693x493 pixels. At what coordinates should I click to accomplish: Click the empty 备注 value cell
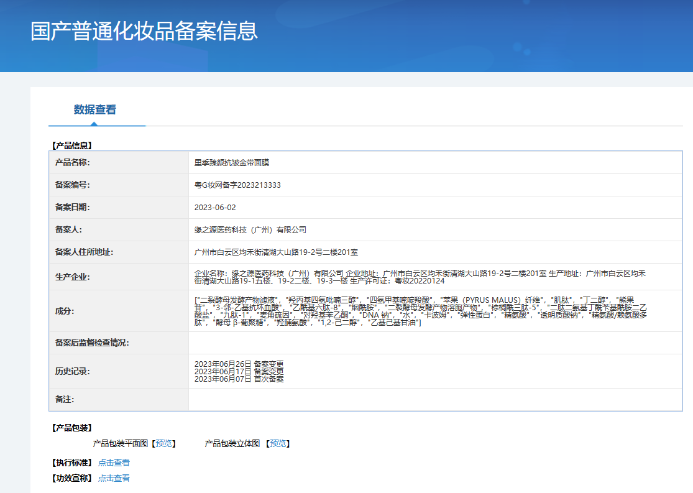435,399
